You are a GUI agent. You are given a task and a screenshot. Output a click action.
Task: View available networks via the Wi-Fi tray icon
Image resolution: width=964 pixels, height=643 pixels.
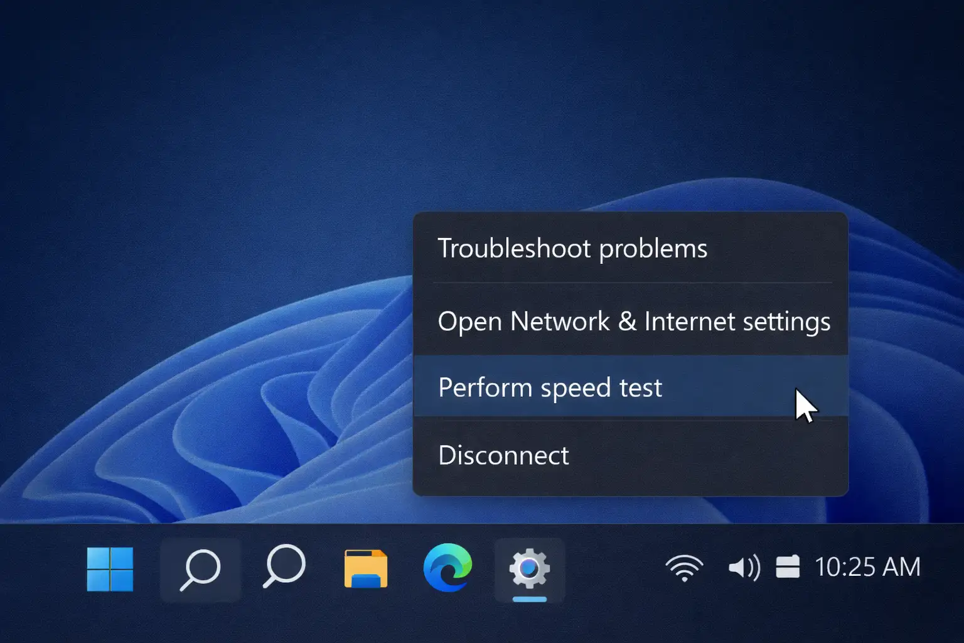tap(684, 568)
